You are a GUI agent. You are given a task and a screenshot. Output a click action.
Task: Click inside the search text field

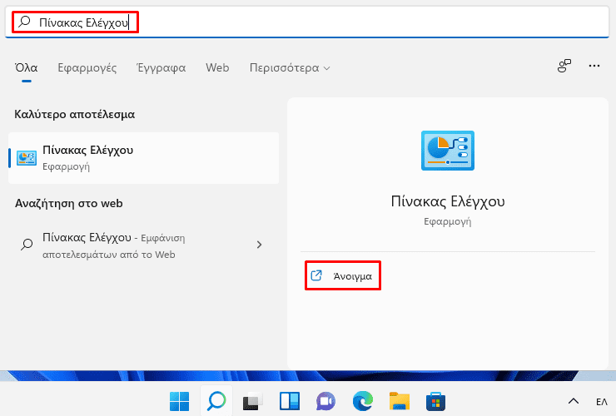306,22
